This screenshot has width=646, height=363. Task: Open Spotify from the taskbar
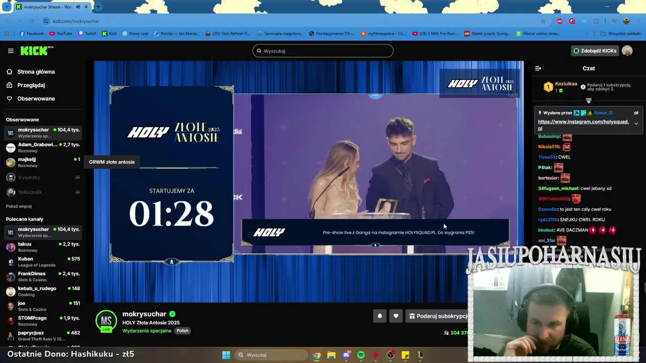(361, 355)
